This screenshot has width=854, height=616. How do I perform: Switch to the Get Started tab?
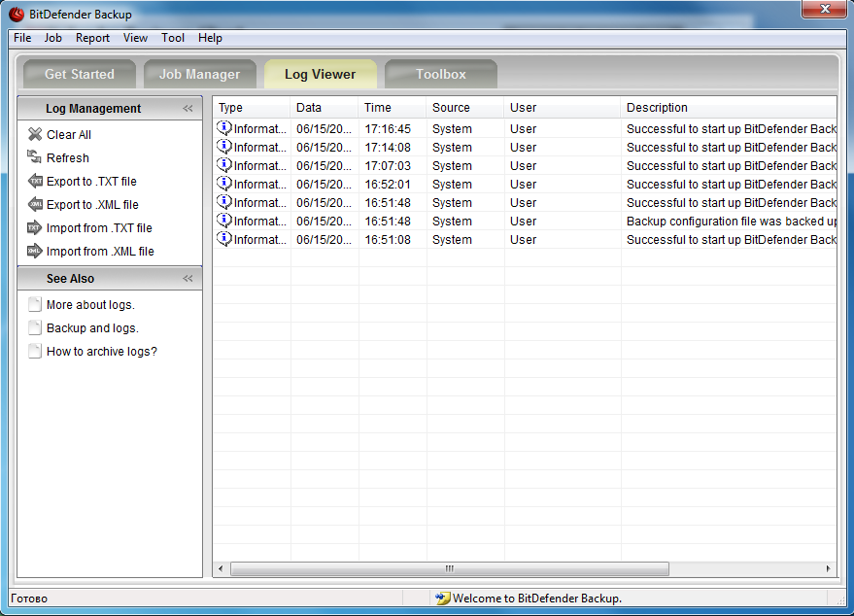click(x=80, y=74)
